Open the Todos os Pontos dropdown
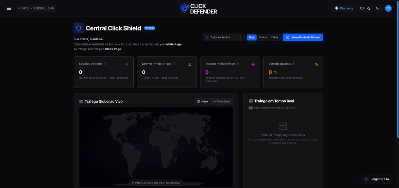 pyautogui.click(x=224, y=38)
